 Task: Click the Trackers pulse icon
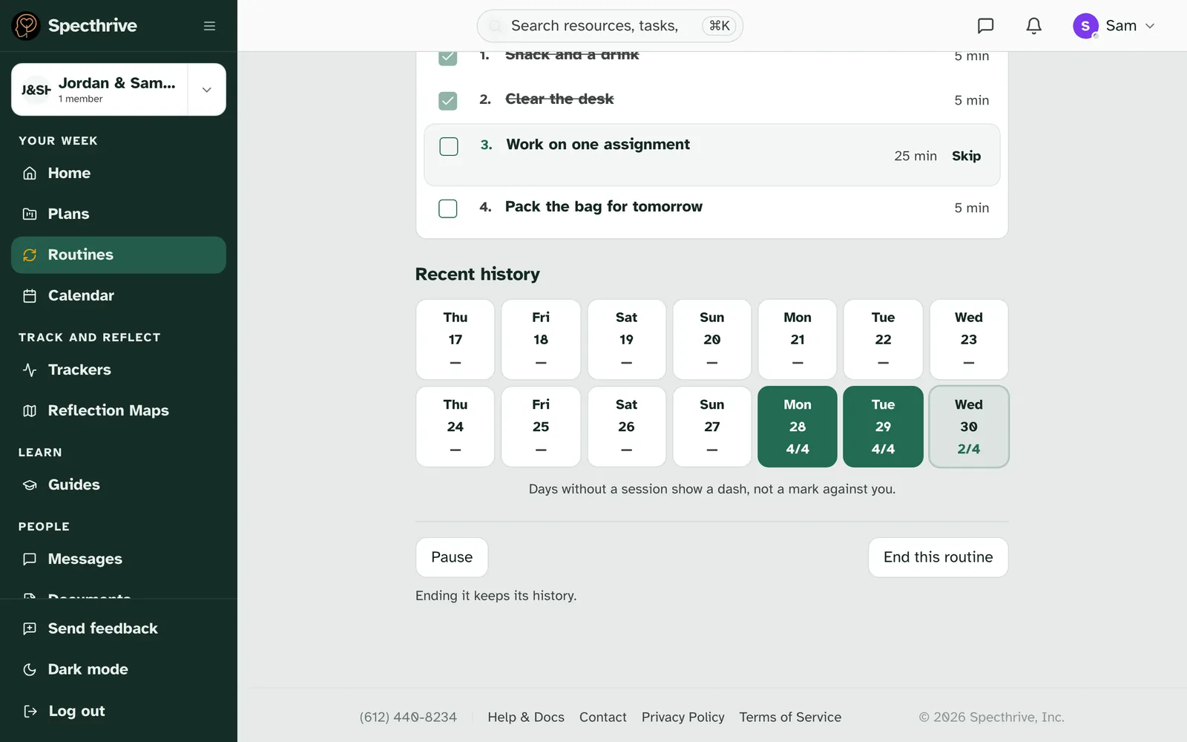pyautogui.click(x=30, y=370)
